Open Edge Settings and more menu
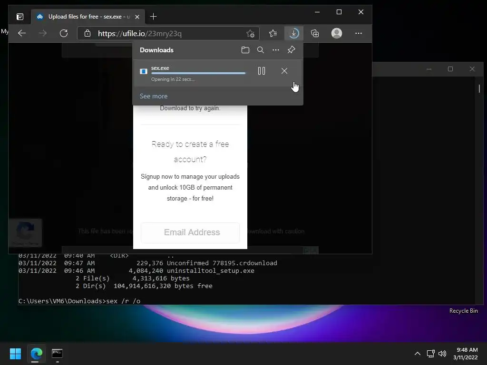This screenshot has height=365, width=487. pyautogui.click(x=359, y=33)
